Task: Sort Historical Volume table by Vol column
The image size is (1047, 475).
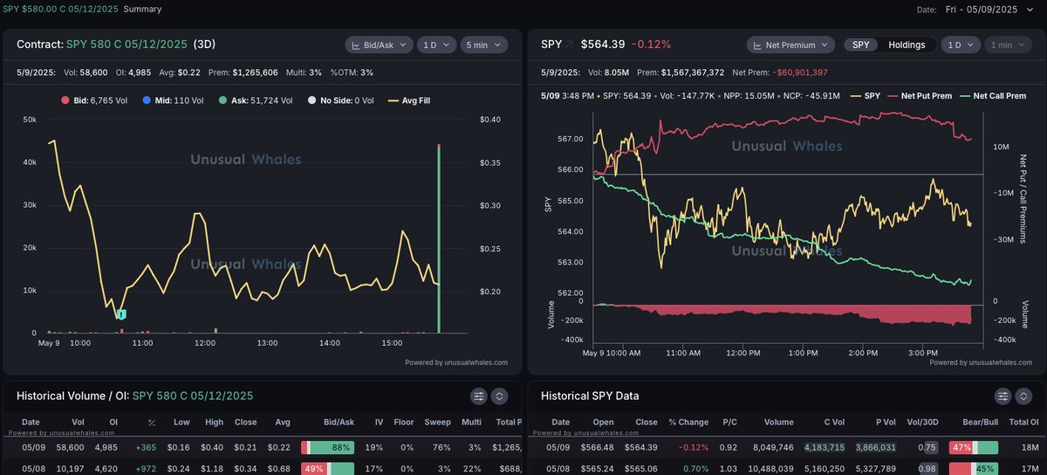Action: [x=78, y=422]
